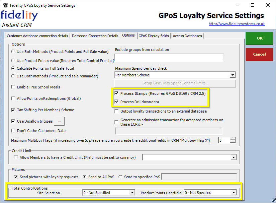
Task: Select Send to All PoS radio button
Action: 85,177
